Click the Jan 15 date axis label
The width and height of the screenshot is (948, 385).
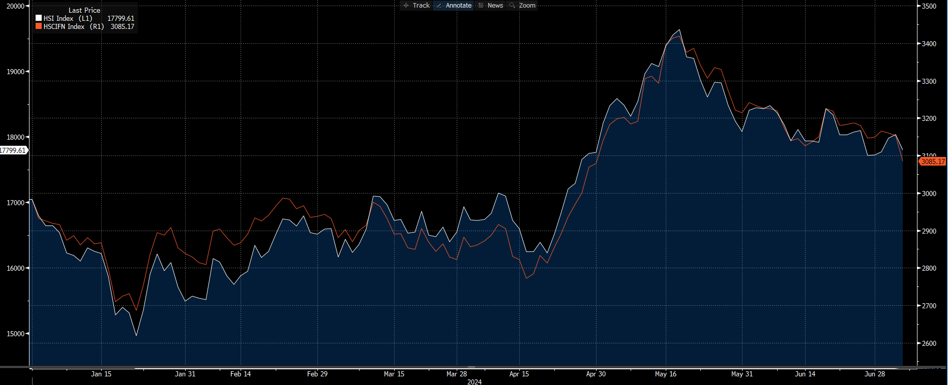click(101, 374)
